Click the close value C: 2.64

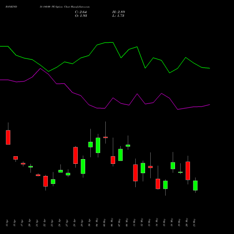pos(81,12)
